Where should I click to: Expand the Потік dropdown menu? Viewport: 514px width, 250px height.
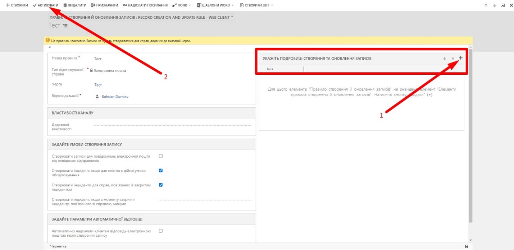pos(182,5)
